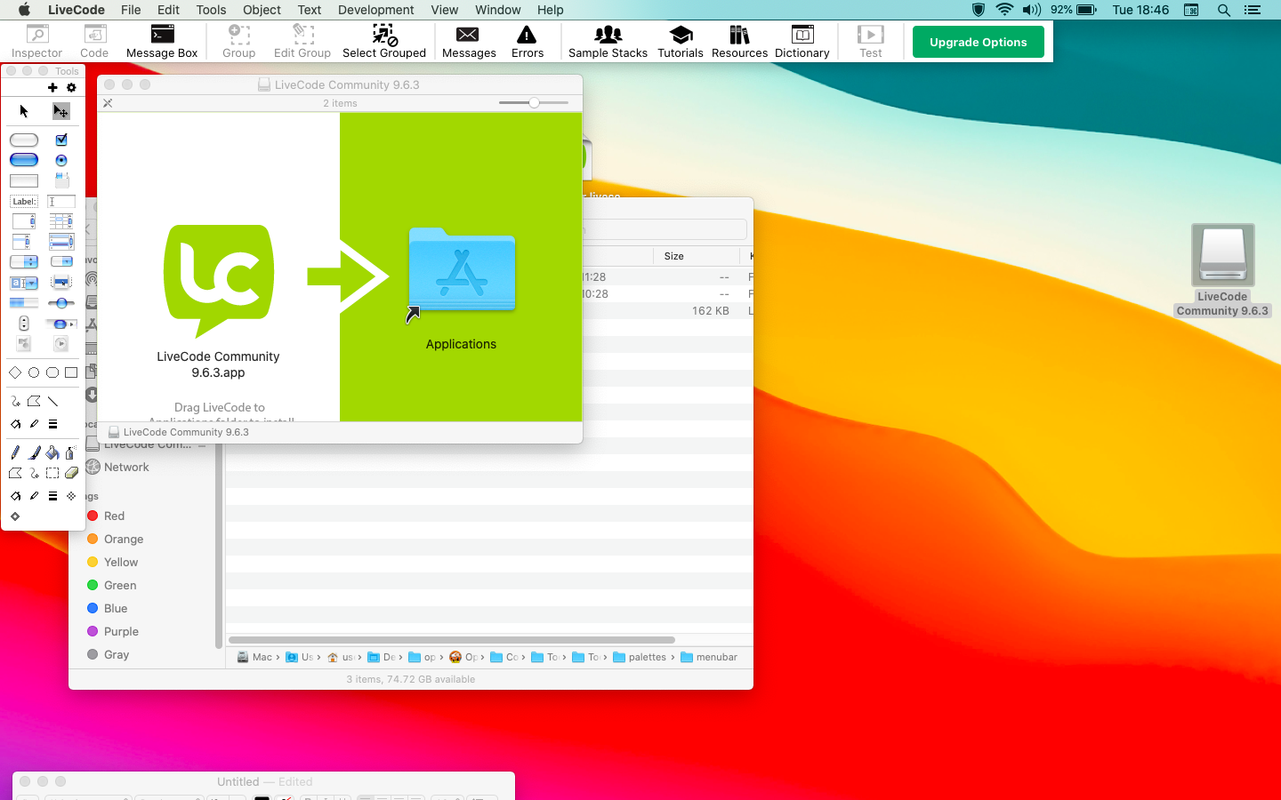Open the Apple menu
Image resolution: width=1281 pixels, height=800 pixels.
(24, 10)
